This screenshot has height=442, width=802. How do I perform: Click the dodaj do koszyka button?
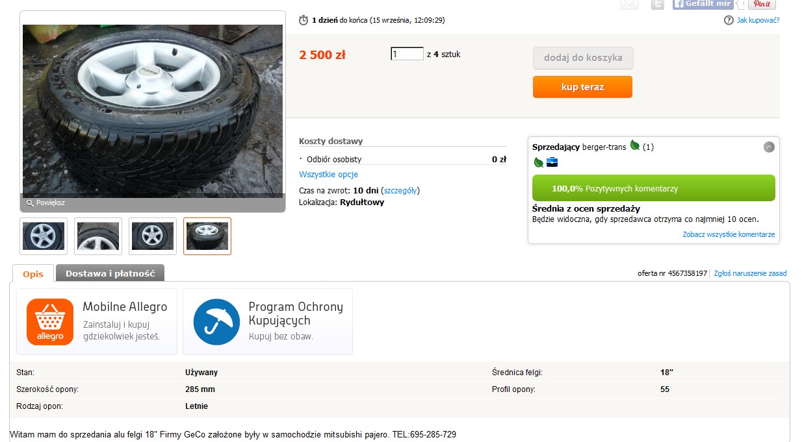(583, 58)
